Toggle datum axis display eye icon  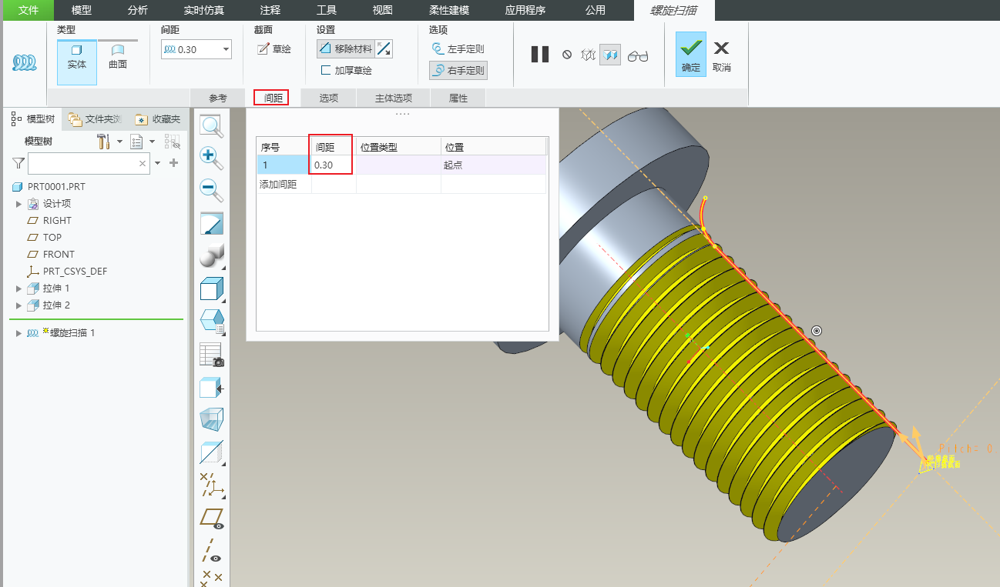[211, 551]
